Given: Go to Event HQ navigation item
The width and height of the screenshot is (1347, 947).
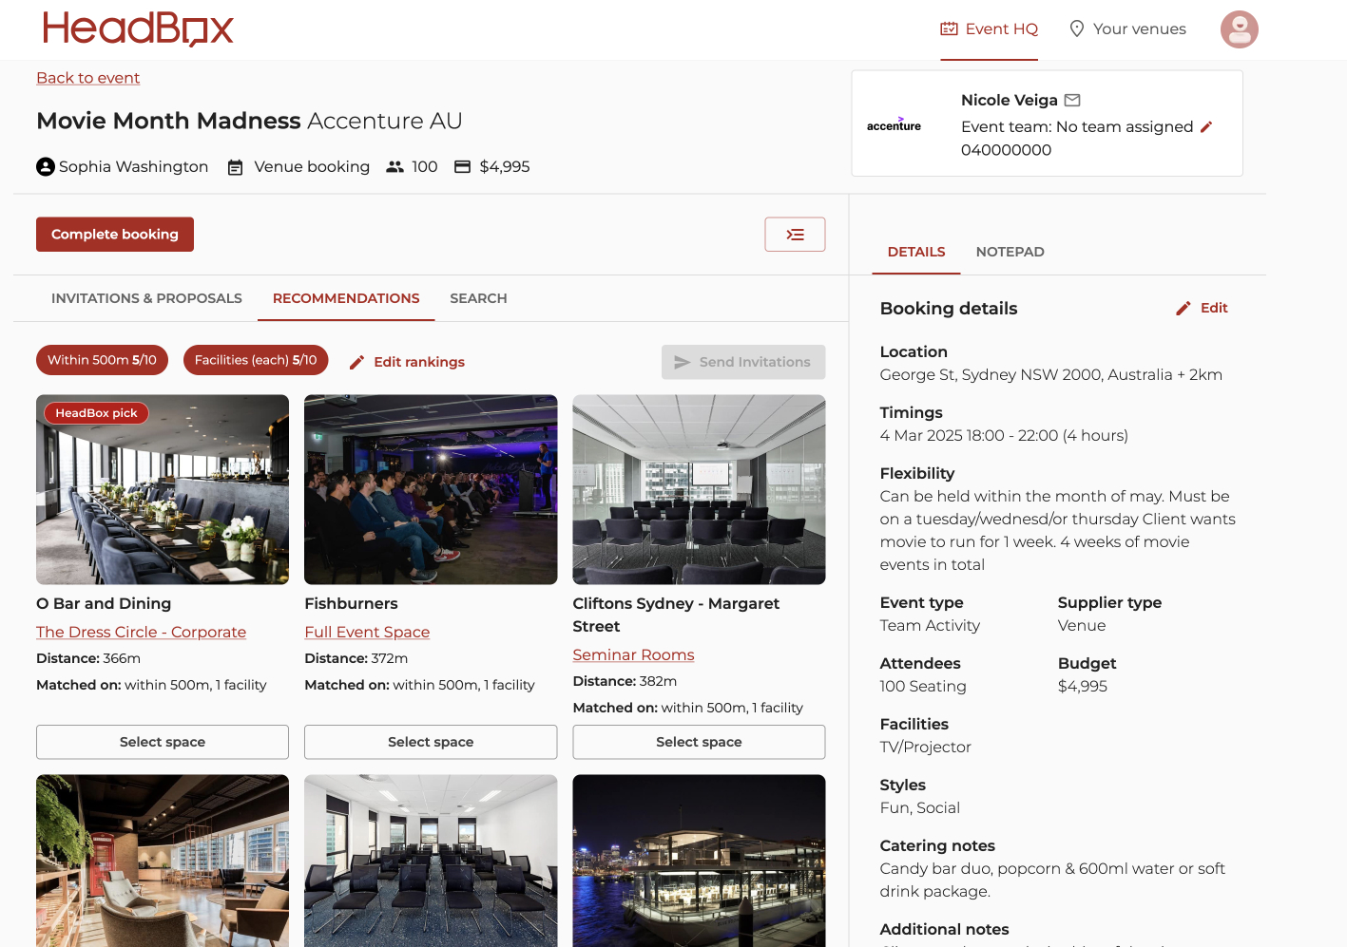Looking at the screenshot, I should (x=990, y=29).
